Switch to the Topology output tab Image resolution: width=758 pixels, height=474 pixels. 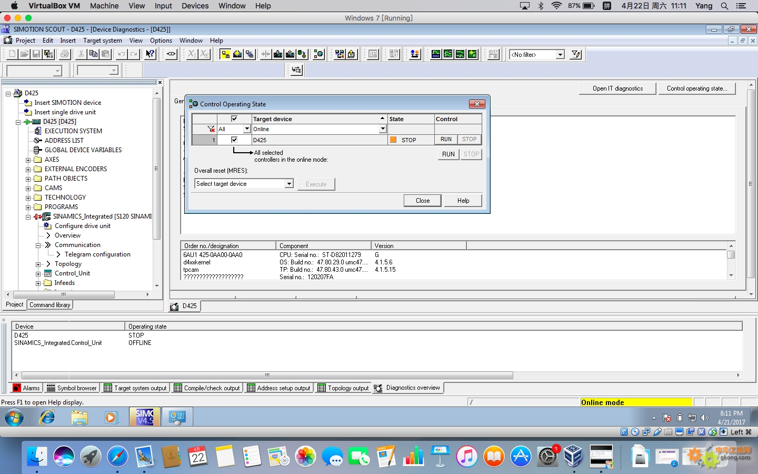(x=343, y=388)
